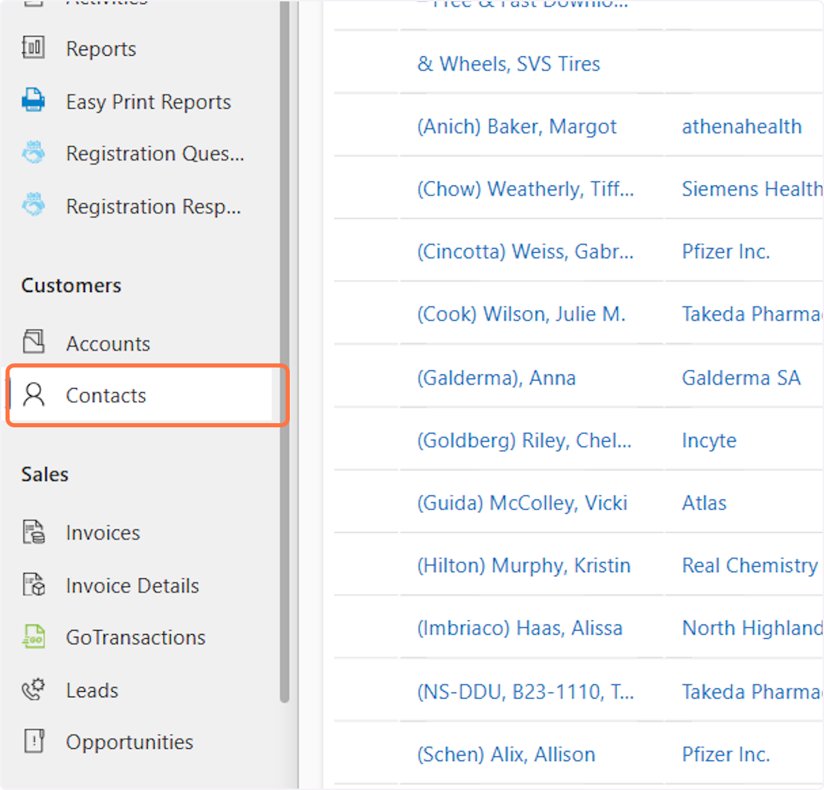
Task: Open the Siemens Health account link
Action: pos(753,190)
